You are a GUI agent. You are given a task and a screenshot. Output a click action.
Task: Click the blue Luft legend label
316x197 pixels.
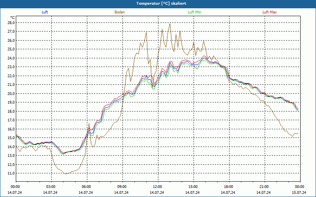pyautogui.click(x=45, y=12)
